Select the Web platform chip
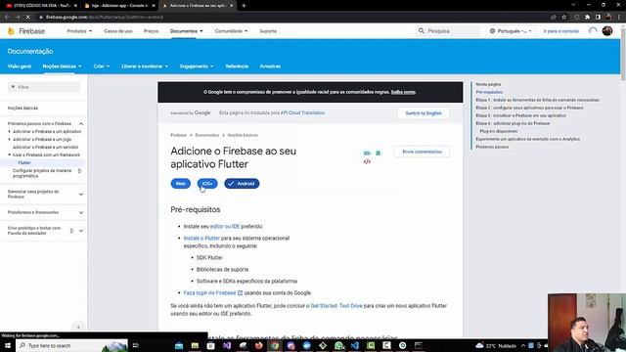The height and width of the screenshot is (352, 626). coord(180,184)
